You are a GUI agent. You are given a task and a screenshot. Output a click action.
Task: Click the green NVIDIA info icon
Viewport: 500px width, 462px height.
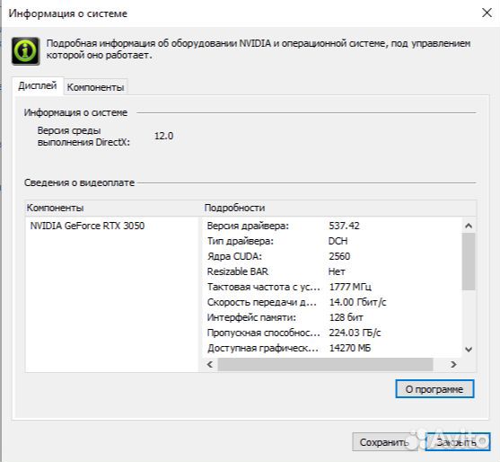click(26, 50)
